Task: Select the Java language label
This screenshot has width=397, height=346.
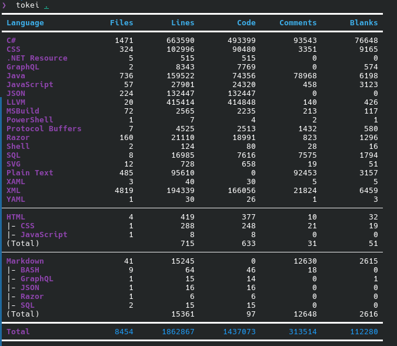Action: tap(16, 76)
